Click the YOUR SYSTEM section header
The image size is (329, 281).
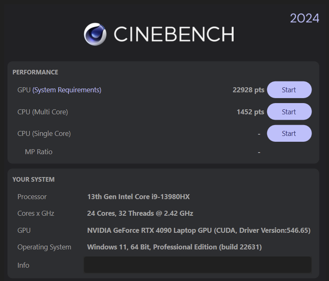pos(34,180)
